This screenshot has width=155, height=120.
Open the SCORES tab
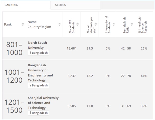(76, 5)
